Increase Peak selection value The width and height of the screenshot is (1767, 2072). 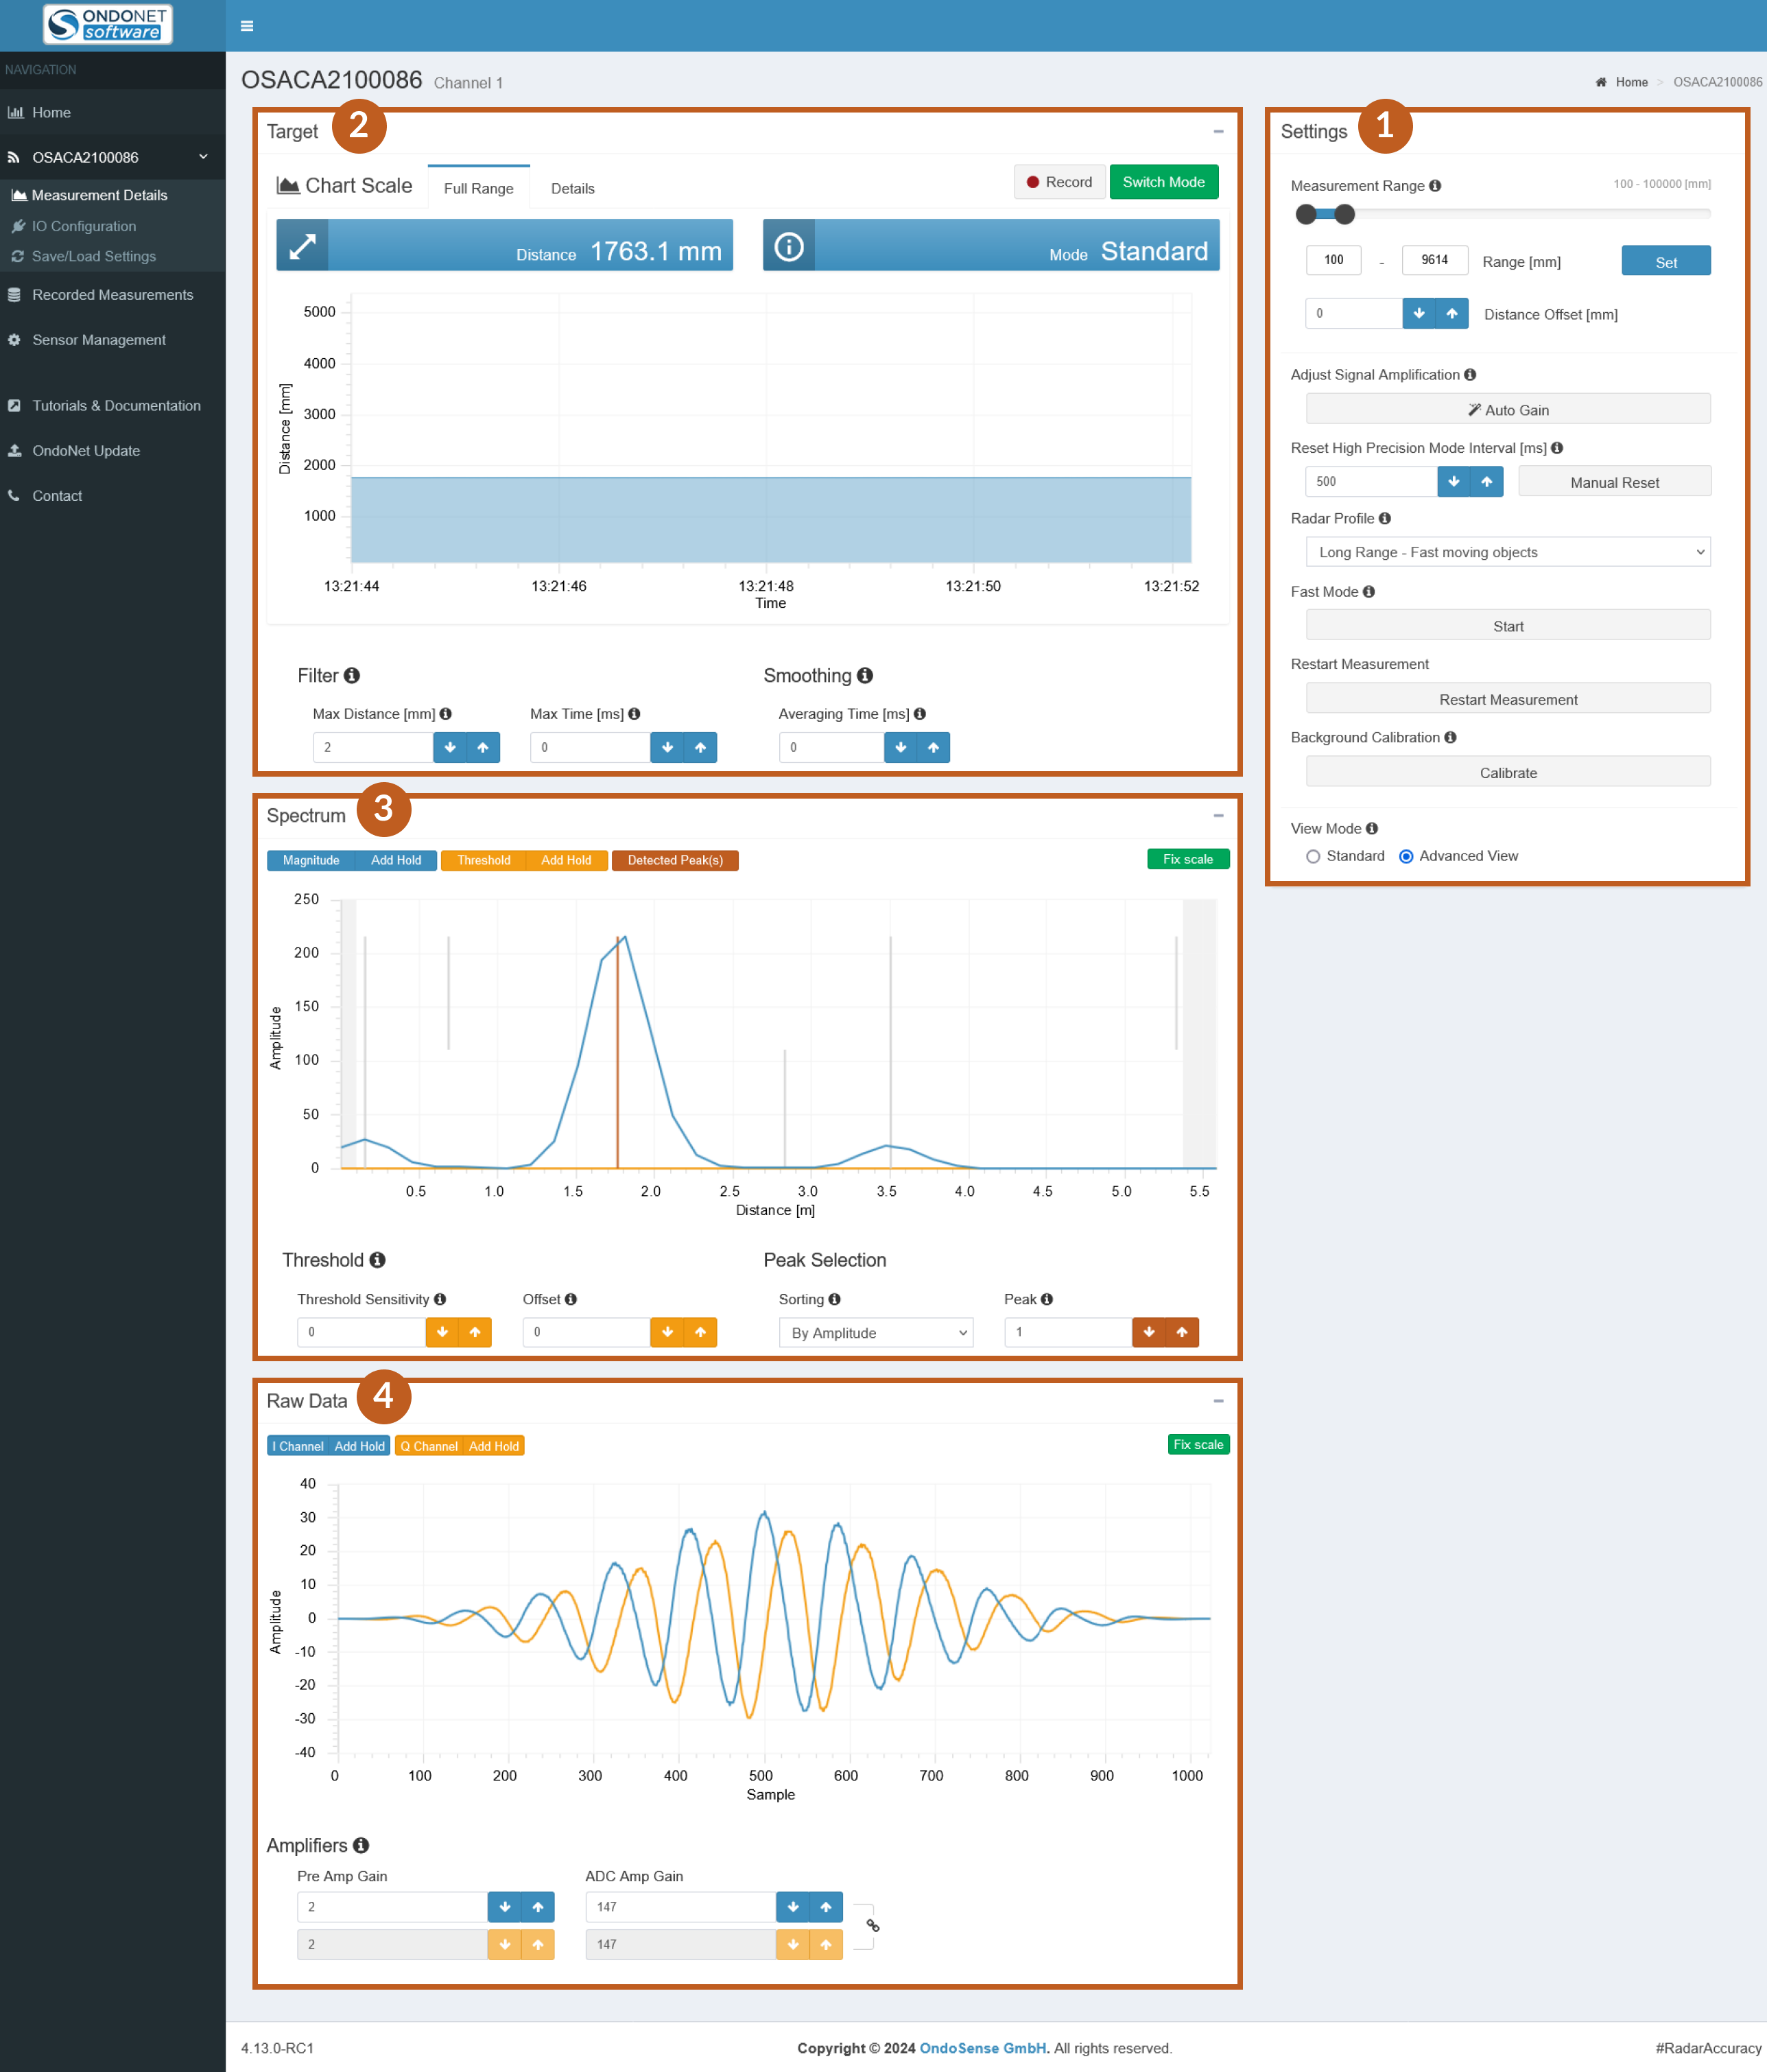[1182, 1332]
